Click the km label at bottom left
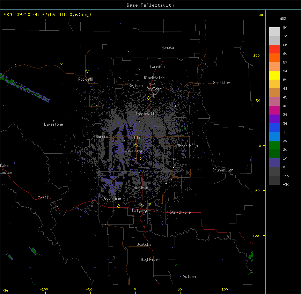The image size is (301, 294). pos(5,290)
